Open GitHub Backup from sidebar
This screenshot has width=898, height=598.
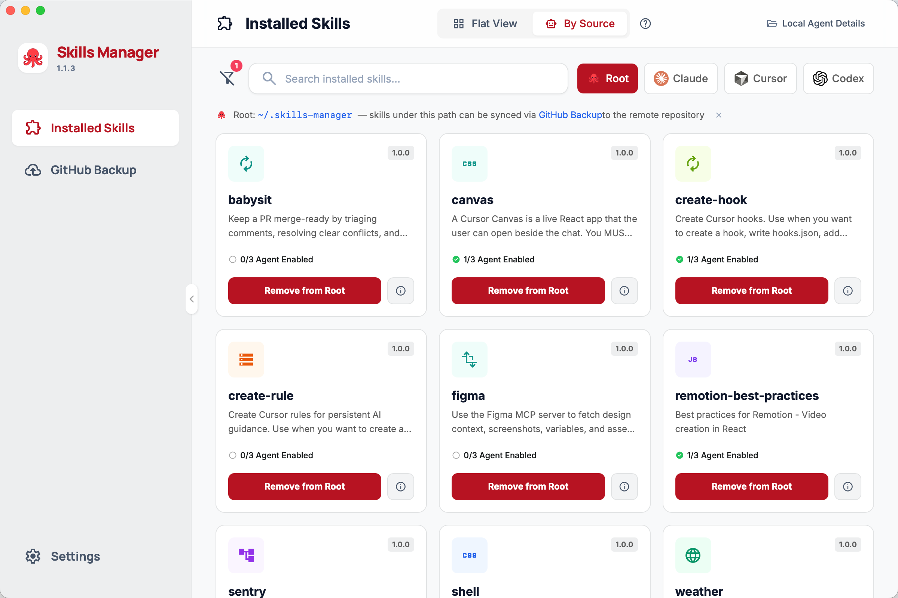click(94, 170)
